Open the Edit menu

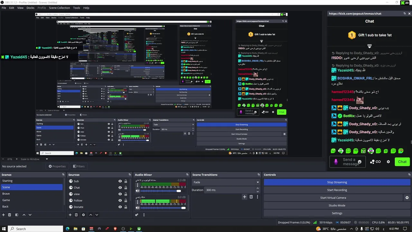pyautogui.click(x=12, y=8)
